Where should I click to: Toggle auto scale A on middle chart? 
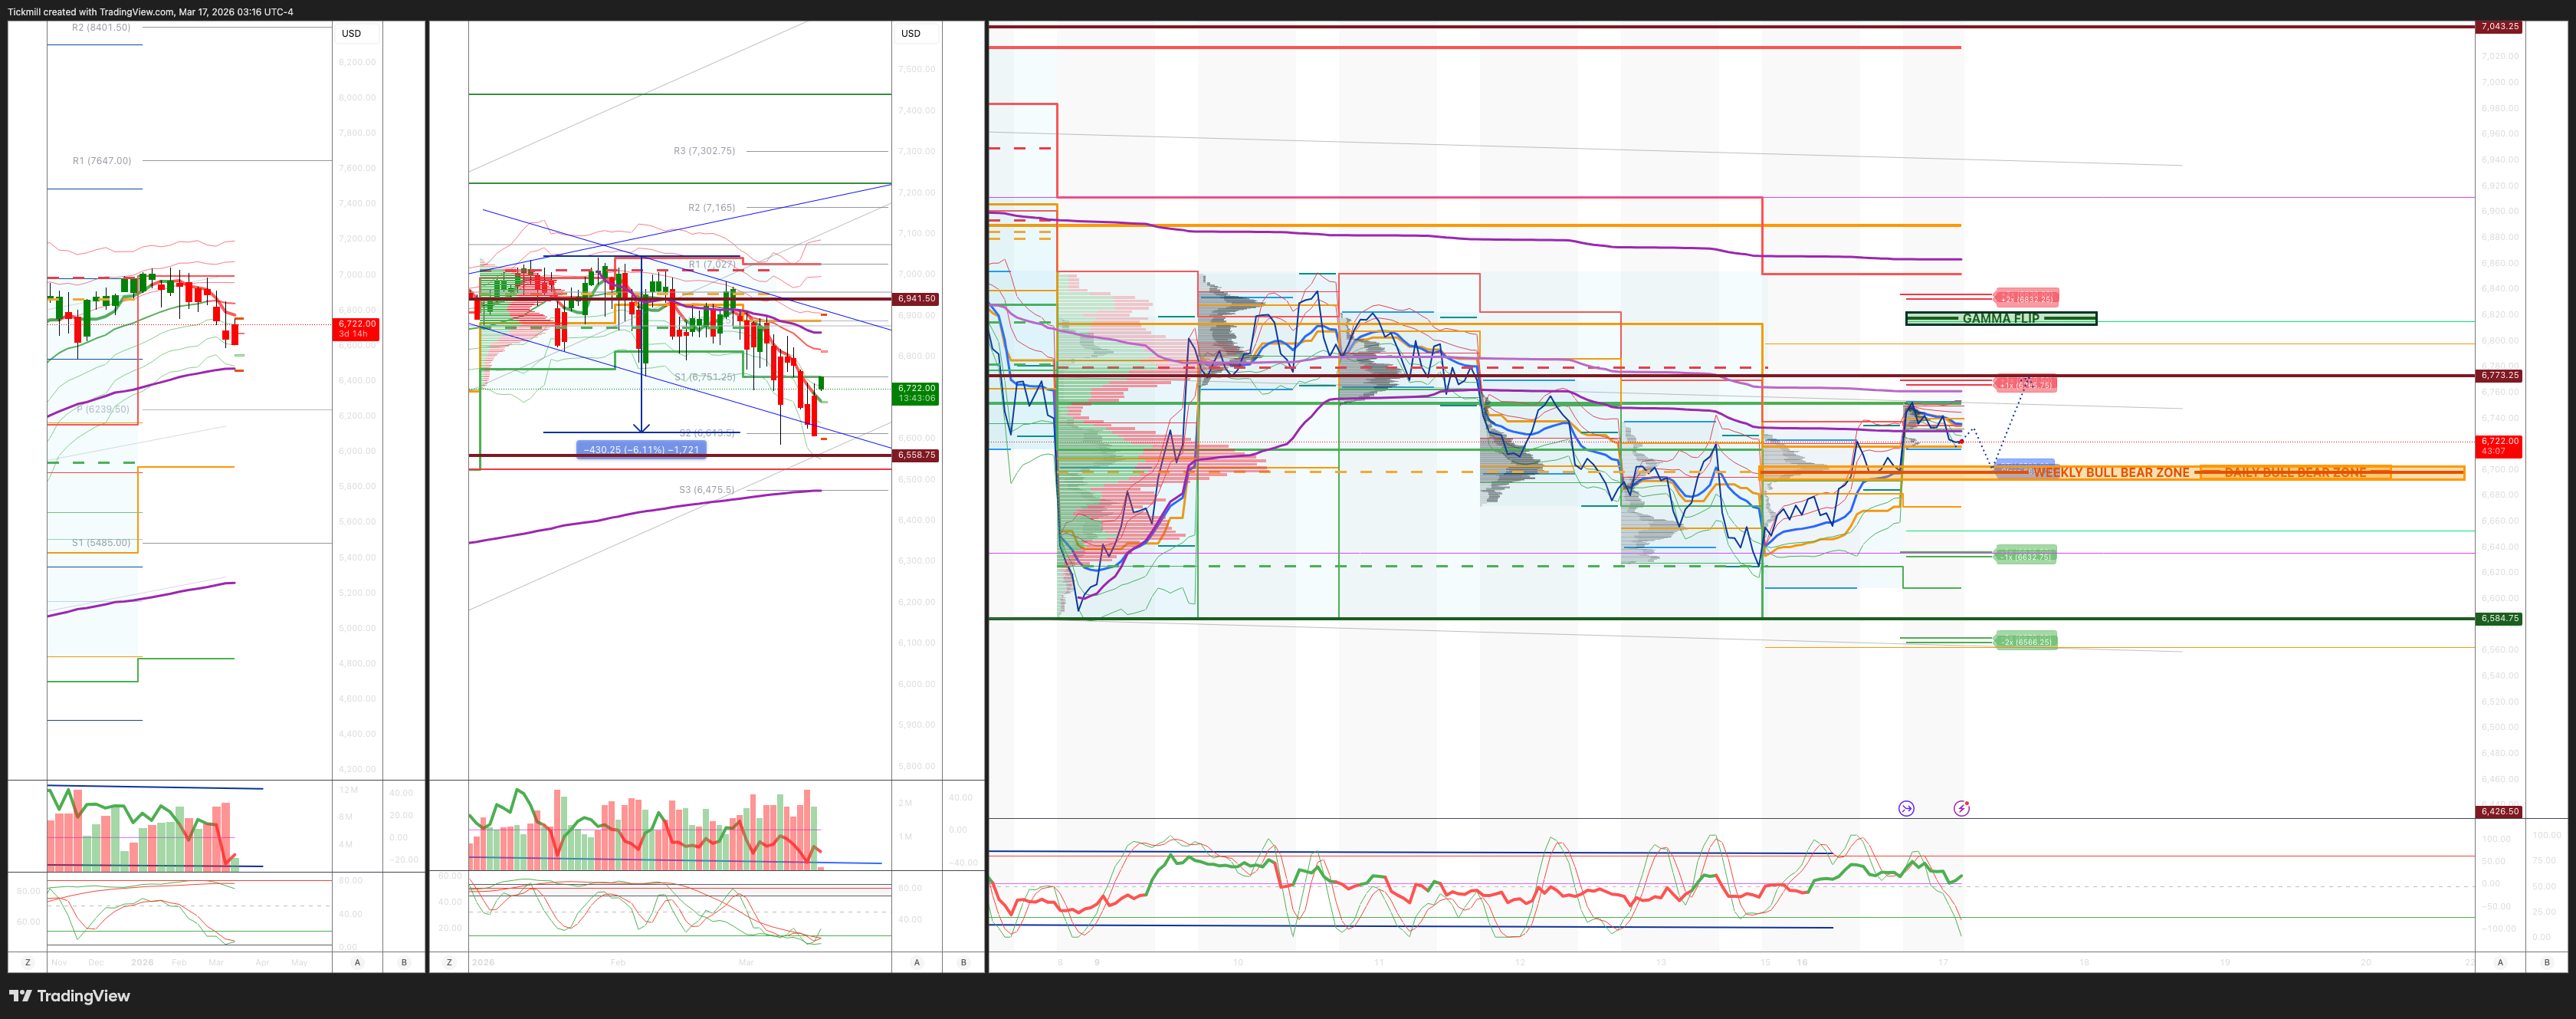[x=916, y=962]
